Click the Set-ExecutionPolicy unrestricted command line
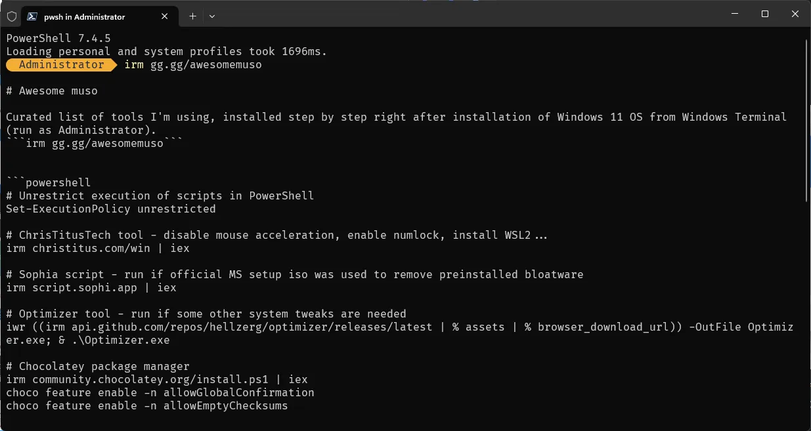The height and width of the screenshot is (431, 811). click(110, 209)
